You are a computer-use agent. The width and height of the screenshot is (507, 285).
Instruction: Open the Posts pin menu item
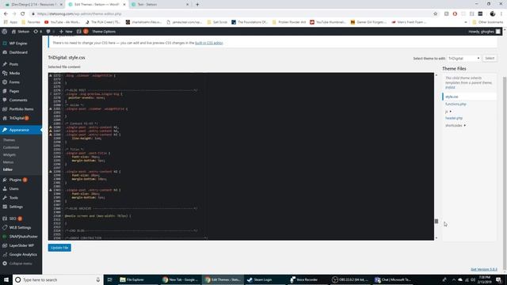[x=13, y=64]
